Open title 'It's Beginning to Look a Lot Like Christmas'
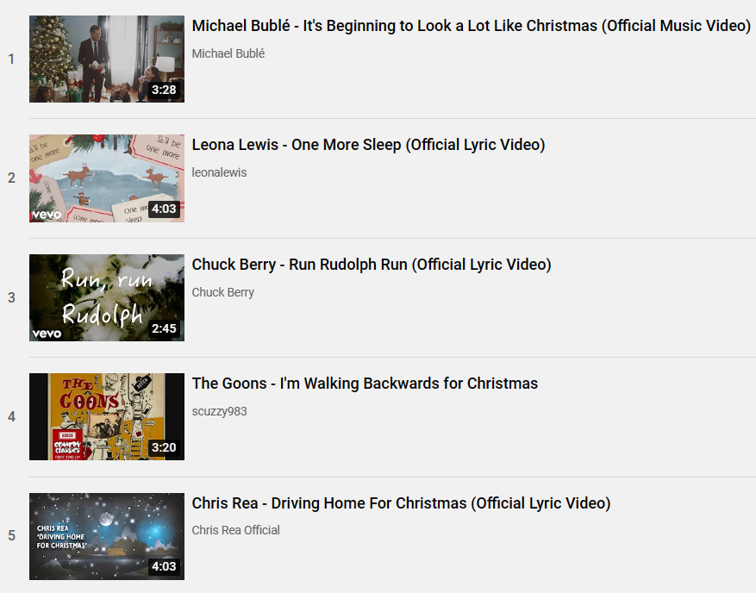This screenshot has height=593, width=756. [471, 26]
